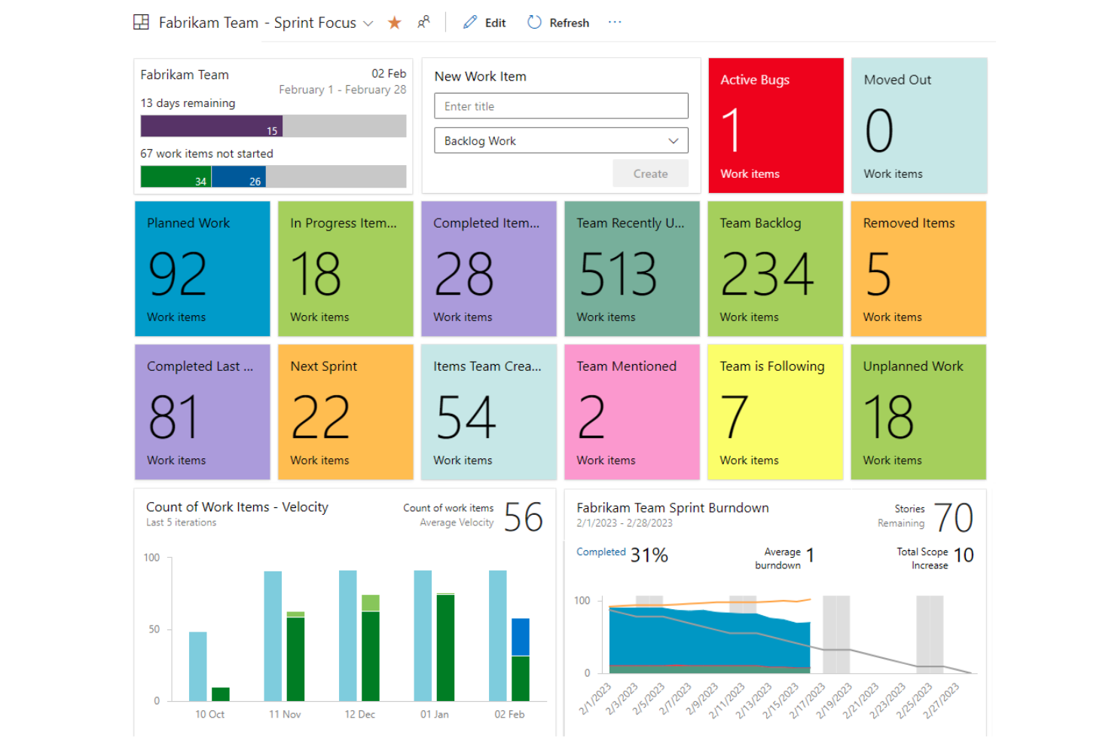1115x744 pixels.
Task: Open the Removed Items tile
Action: [x=918, y=268]
